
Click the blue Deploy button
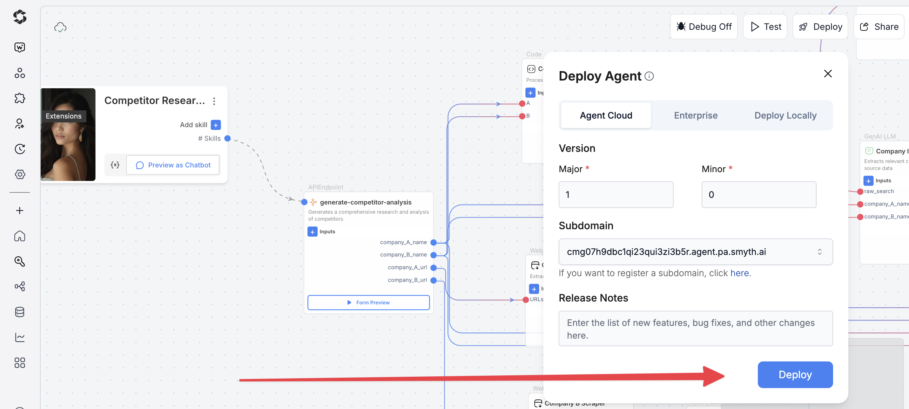tap(795, 374)
